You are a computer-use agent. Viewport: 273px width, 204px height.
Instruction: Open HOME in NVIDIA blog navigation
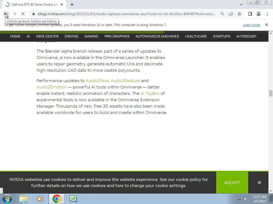pos(15,36)
